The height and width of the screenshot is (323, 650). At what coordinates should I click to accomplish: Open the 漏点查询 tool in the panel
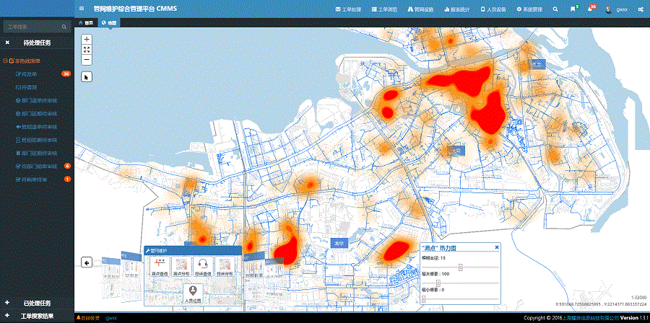(x=159, y=268)
